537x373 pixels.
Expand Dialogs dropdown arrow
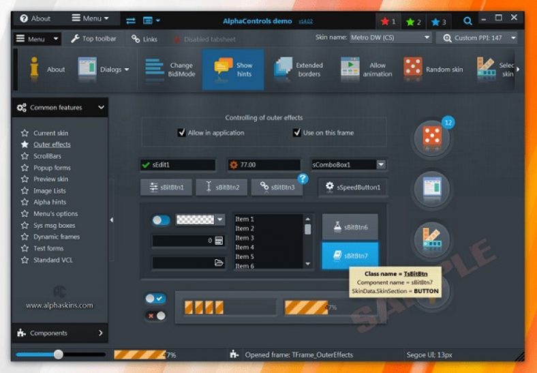(127, 70)
